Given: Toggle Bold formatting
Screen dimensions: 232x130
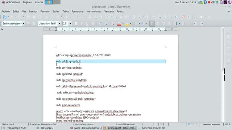Looking at the screenshot, I should pos(76,23).
